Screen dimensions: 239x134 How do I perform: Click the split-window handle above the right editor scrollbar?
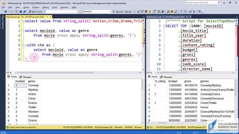pyautogui.click(x=236, y=20)
